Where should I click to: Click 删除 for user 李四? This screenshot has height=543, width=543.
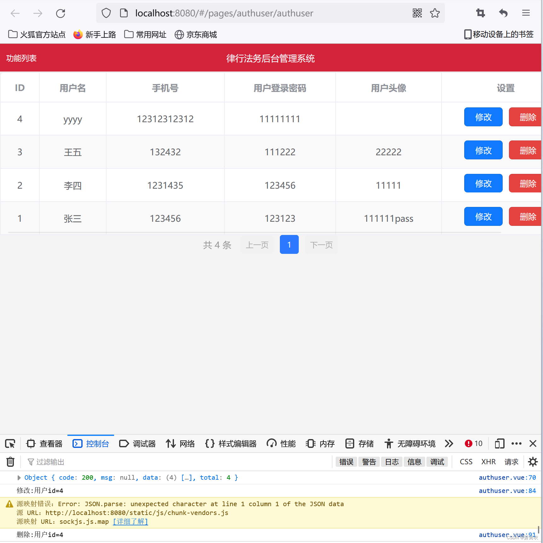coord(525,183)
